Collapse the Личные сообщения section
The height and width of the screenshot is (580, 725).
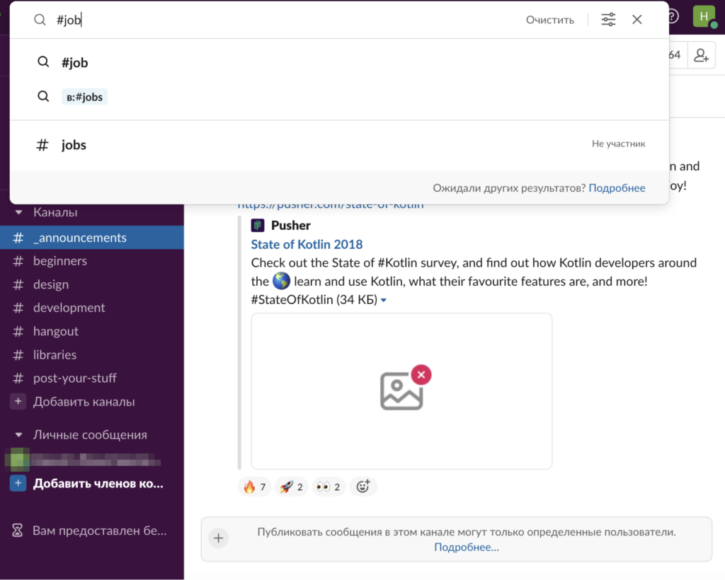pyautogui.click(x=19, y=435)
